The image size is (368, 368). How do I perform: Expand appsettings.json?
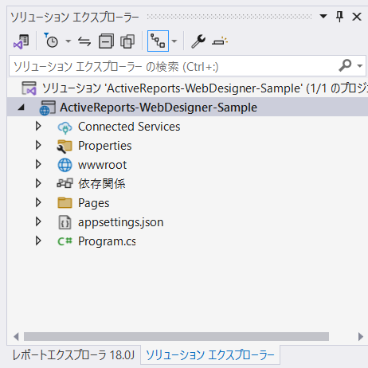(x=38, y=221)
